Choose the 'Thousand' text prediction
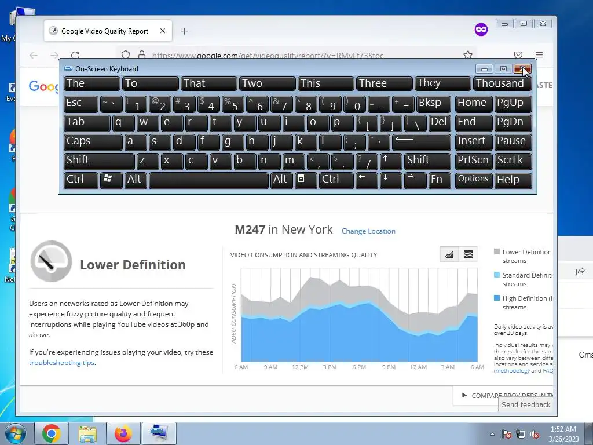Image resolution: width=593 pixels, height=445 pixels. click(502, 84)
